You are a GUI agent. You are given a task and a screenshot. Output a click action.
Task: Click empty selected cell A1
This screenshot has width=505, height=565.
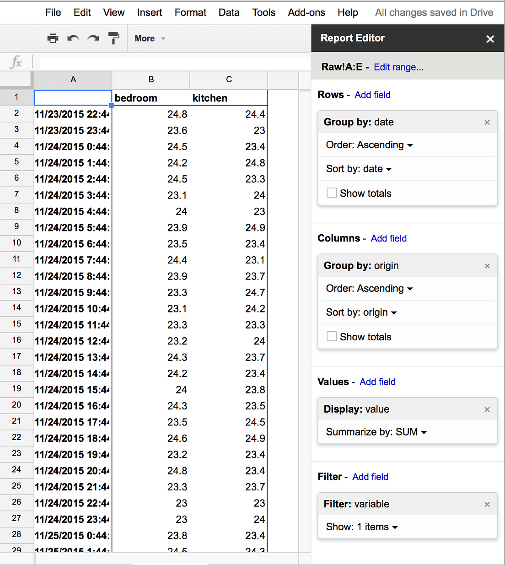point(73,97)
